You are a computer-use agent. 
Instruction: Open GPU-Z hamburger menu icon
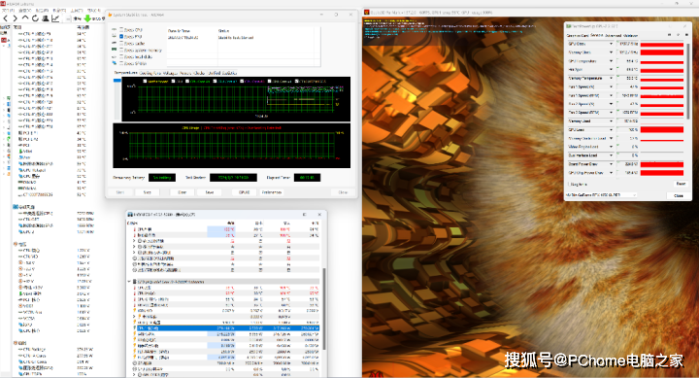686,35
